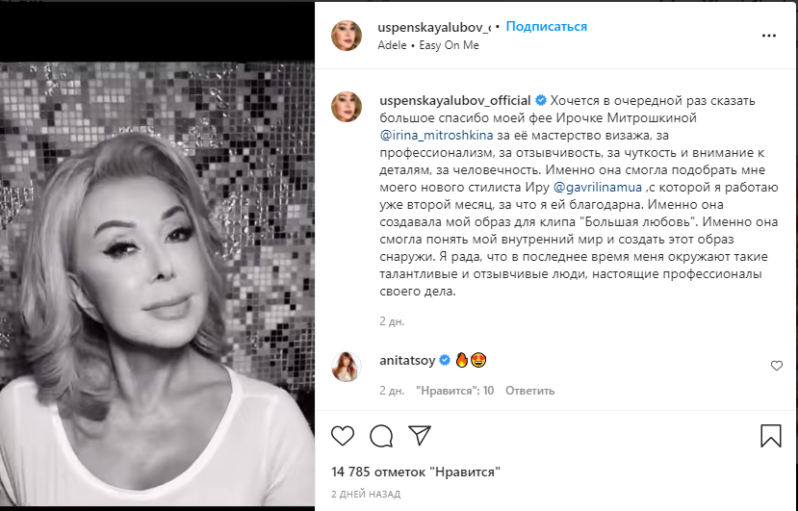Click the Подписаться follow button

pyautogui.click(x=546, y=27)
